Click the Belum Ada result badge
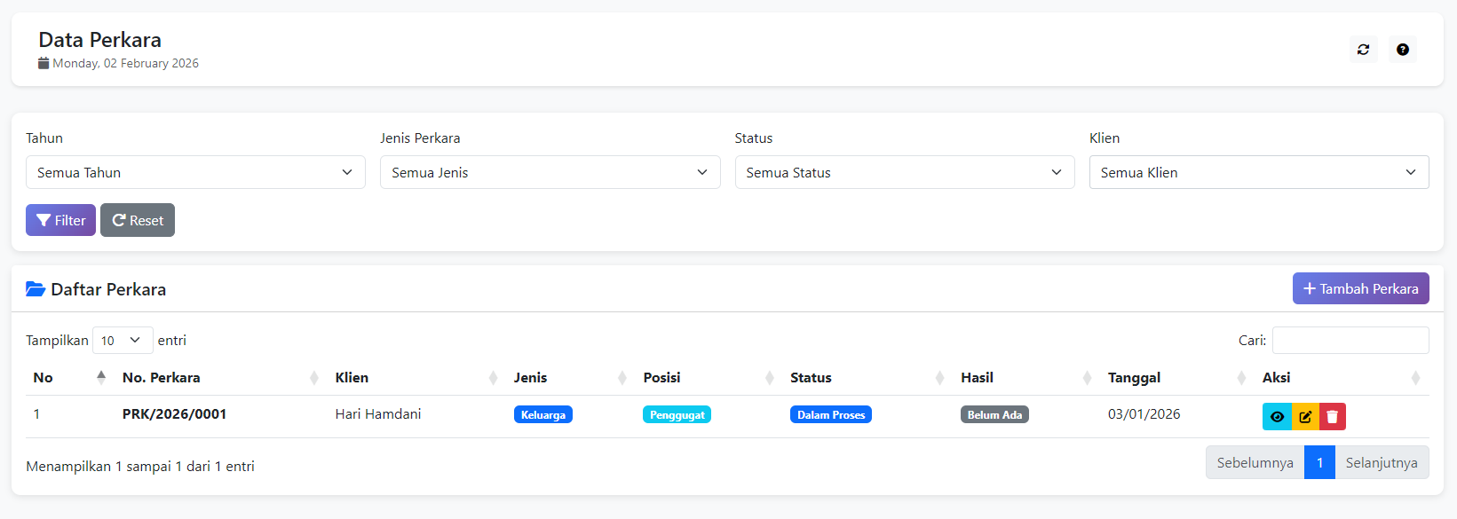 (994, 414)
